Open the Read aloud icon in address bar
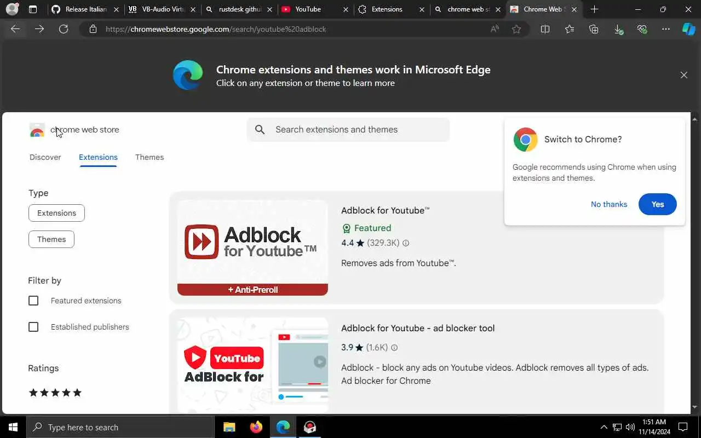This screenshot has width=701, height=438. 495,29
